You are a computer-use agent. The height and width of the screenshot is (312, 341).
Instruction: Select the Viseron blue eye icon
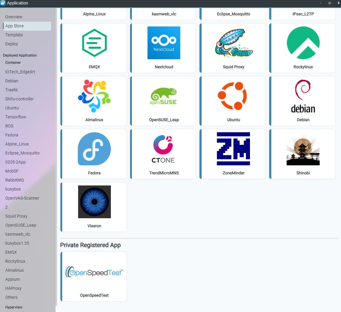click(x=94, y=202)
